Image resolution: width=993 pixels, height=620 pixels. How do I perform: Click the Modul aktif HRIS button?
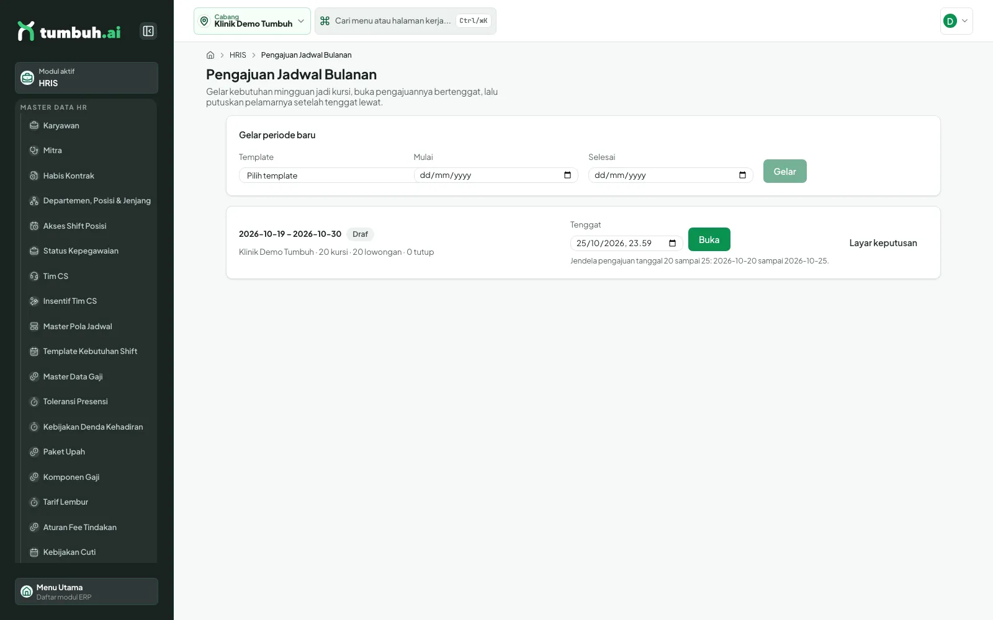(86, 77)
